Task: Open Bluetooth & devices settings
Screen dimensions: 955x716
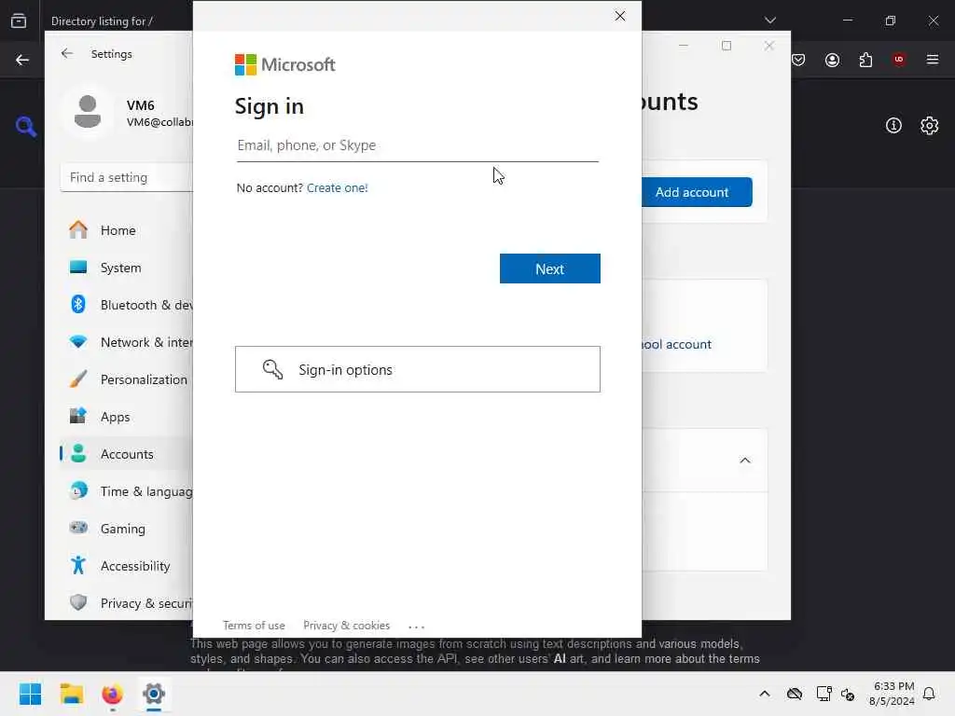Action: pyautogui.click(x=126, y=305)
